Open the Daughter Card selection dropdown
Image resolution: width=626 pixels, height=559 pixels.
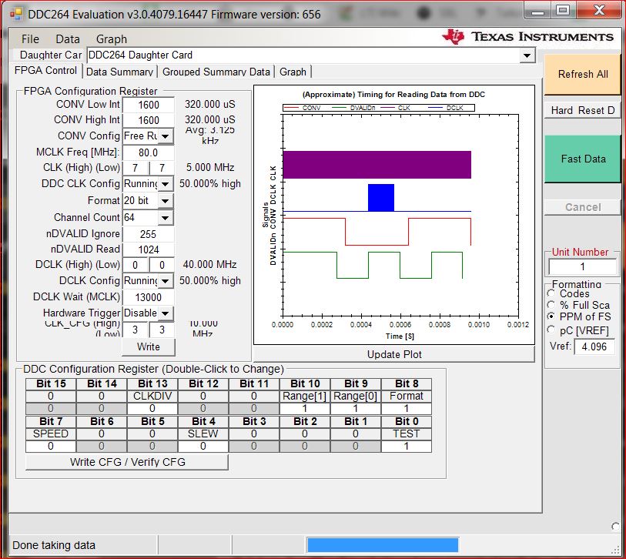527,55
